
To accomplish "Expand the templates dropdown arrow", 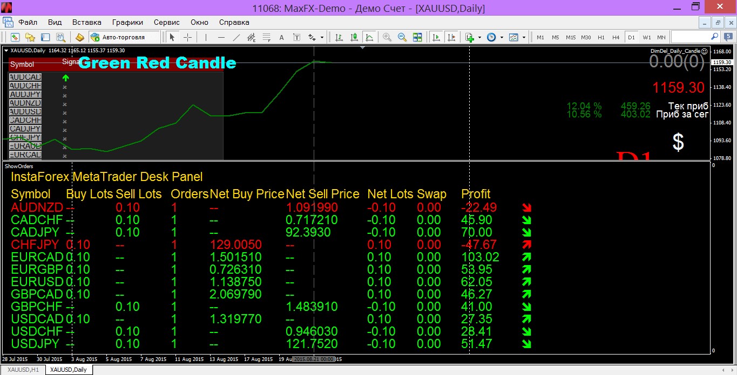I will pos(524,37).
